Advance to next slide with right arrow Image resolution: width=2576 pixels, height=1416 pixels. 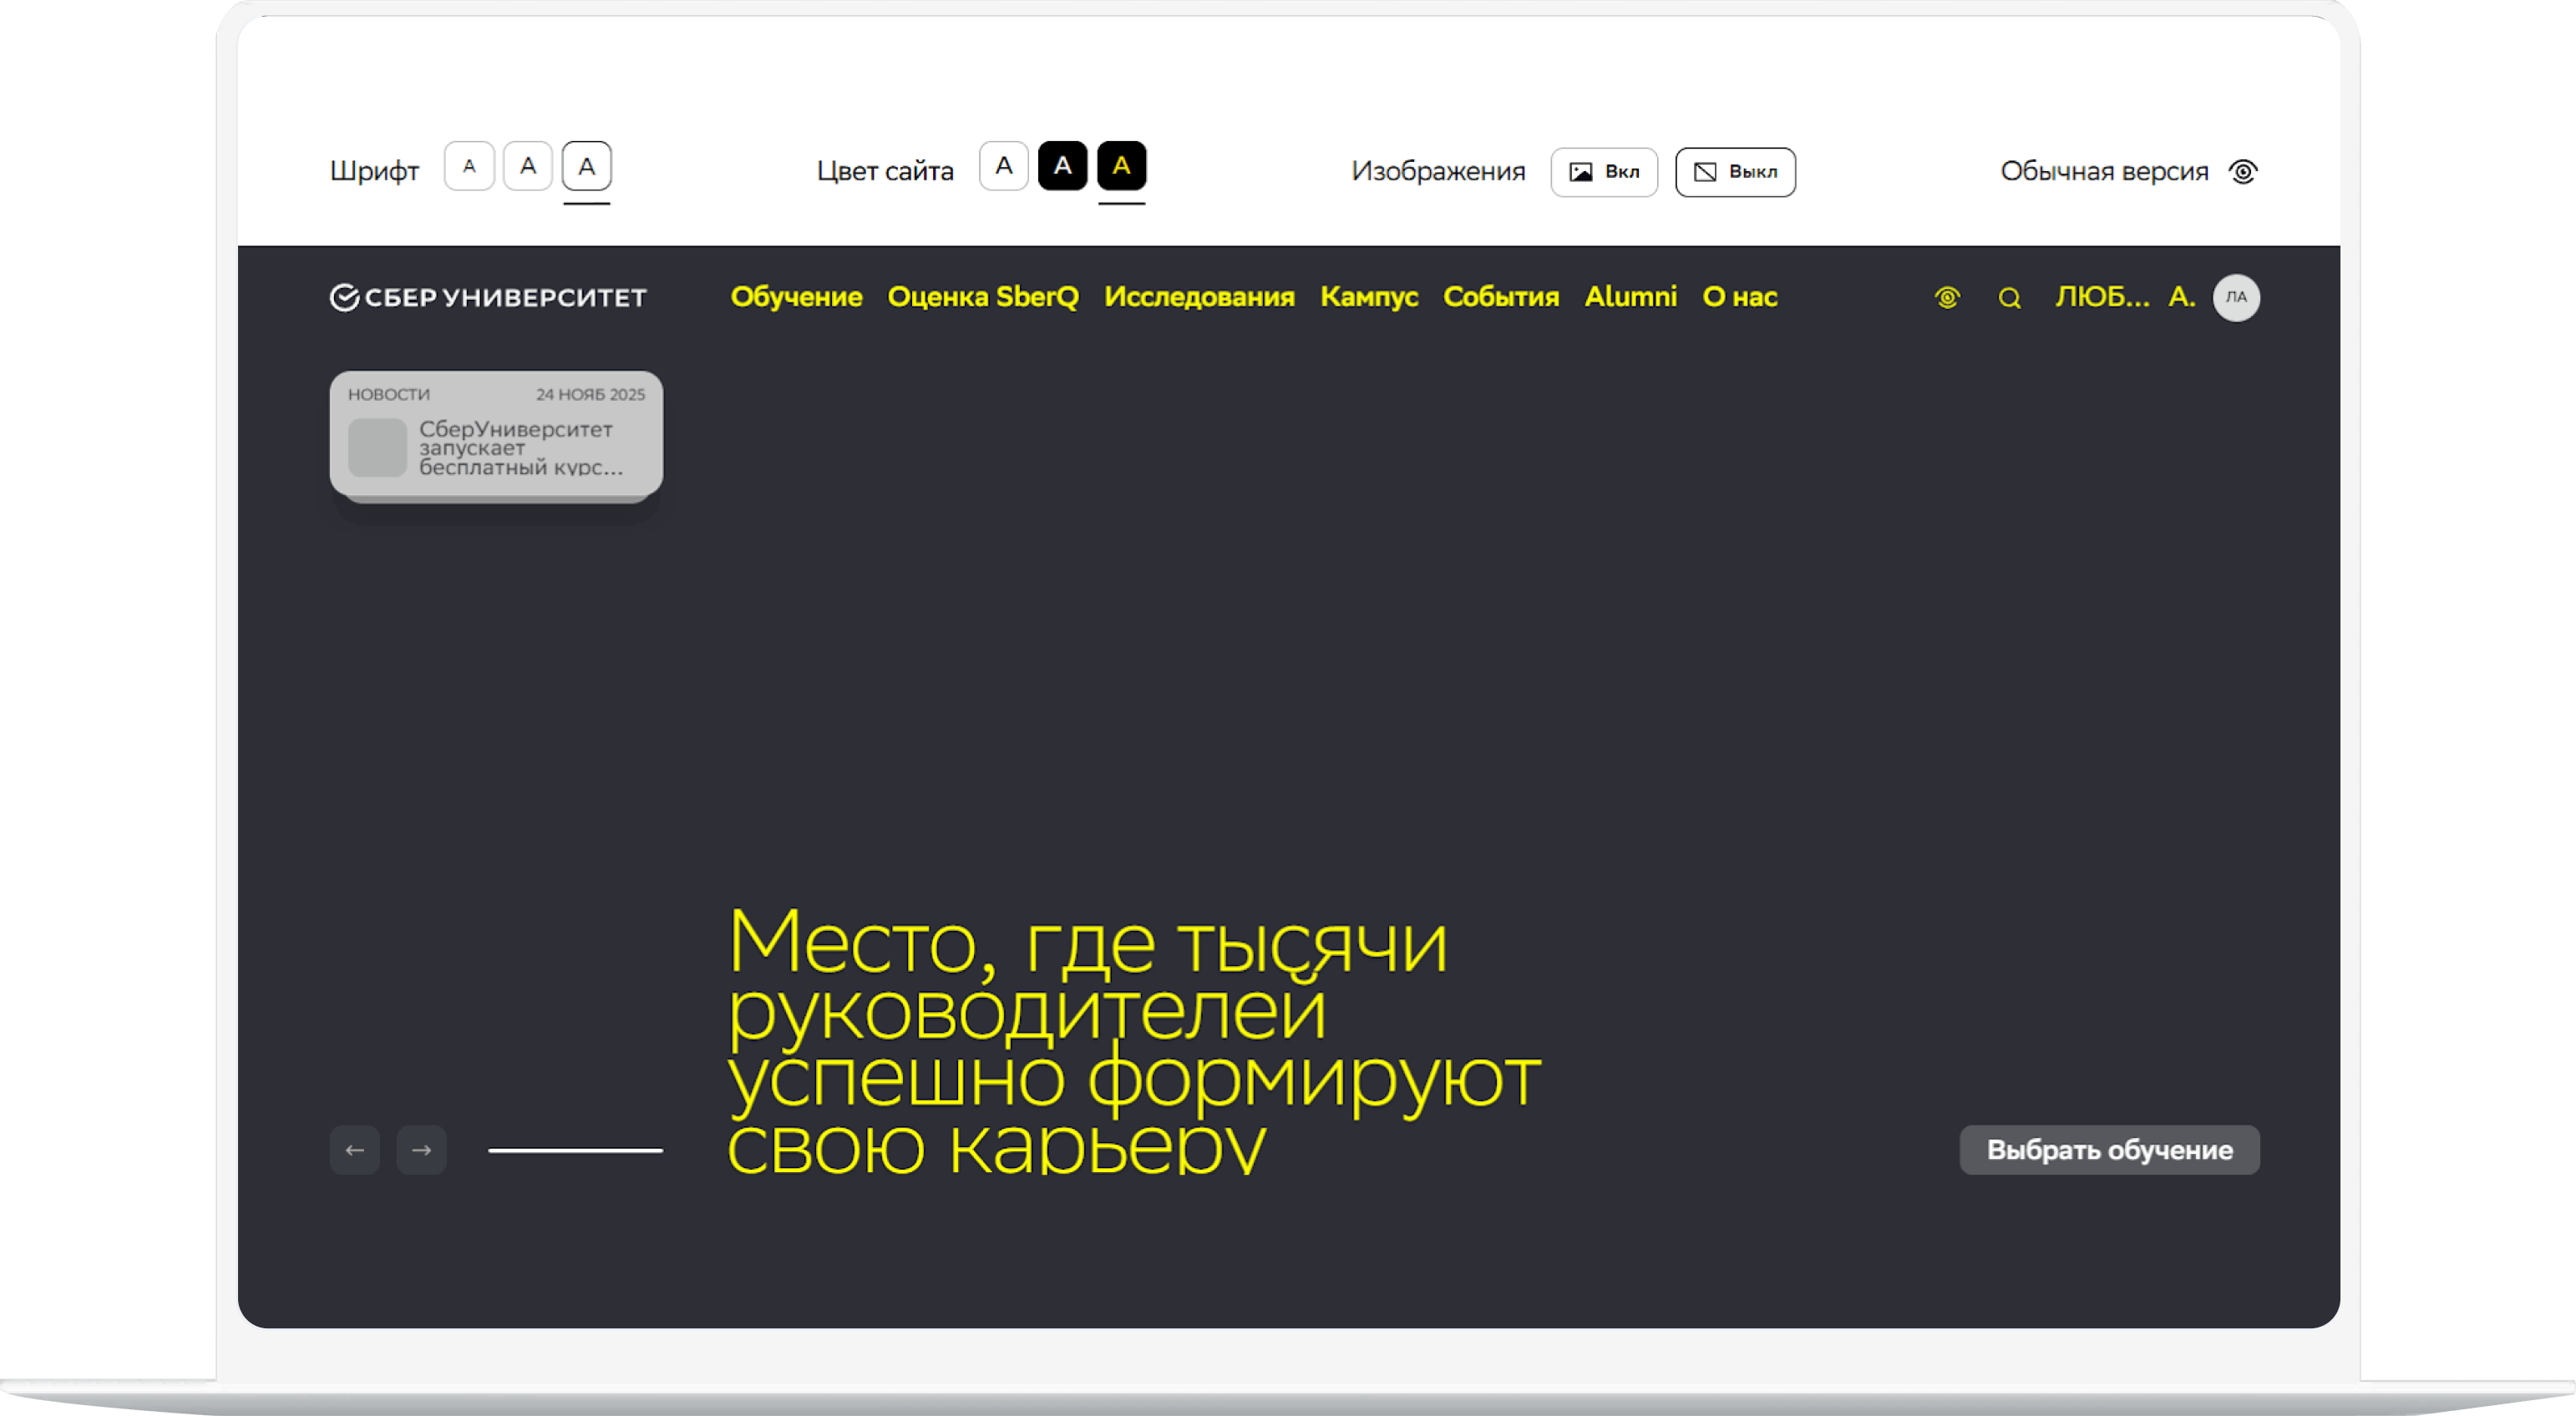pyautogui.click(x=421, y=1150)
